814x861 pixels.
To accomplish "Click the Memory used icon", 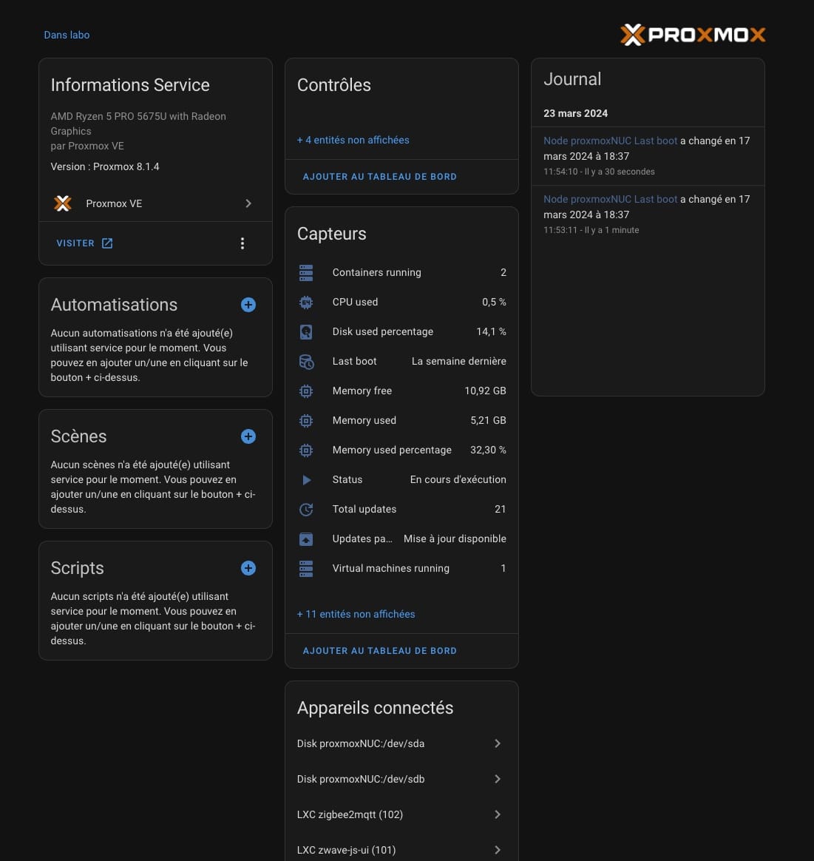I will 306,421.
